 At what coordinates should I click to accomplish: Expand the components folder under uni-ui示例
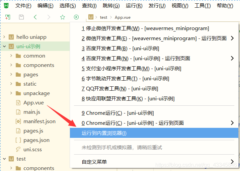[x=11, y=65]
